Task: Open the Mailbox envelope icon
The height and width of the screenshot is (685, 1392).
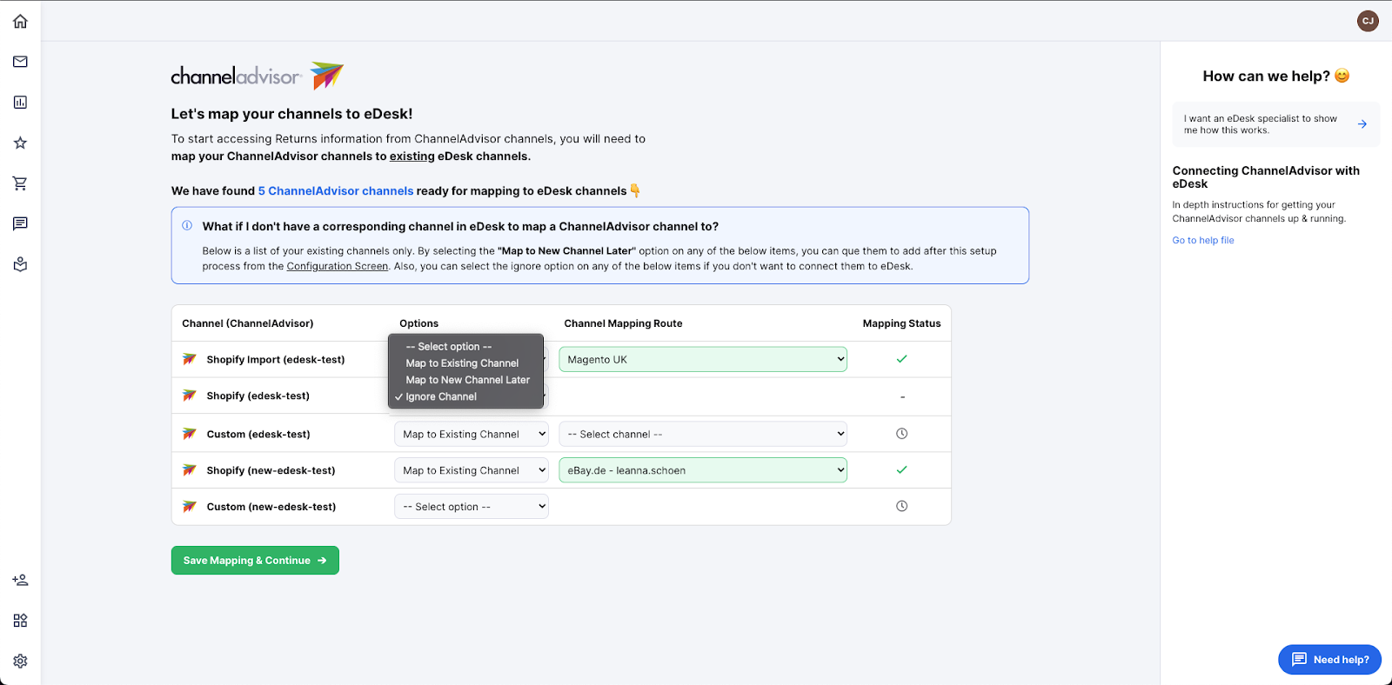Action: 20,62
